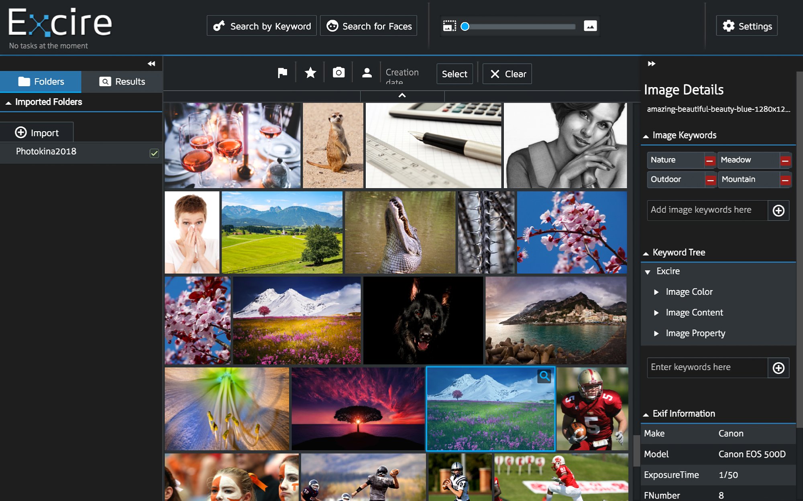Expand Image Content tree node

656,313
